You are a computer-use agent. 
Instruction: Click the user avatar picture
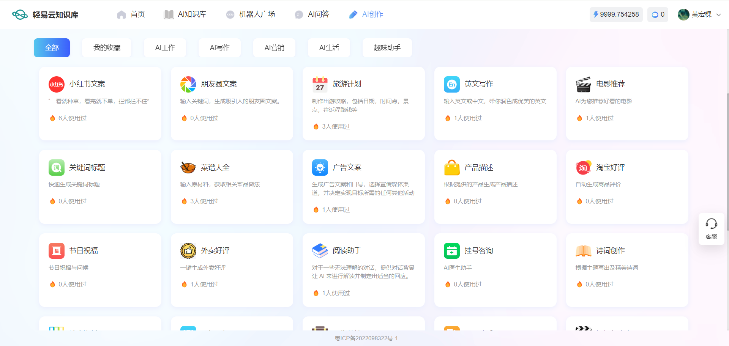tap(683, 14)
